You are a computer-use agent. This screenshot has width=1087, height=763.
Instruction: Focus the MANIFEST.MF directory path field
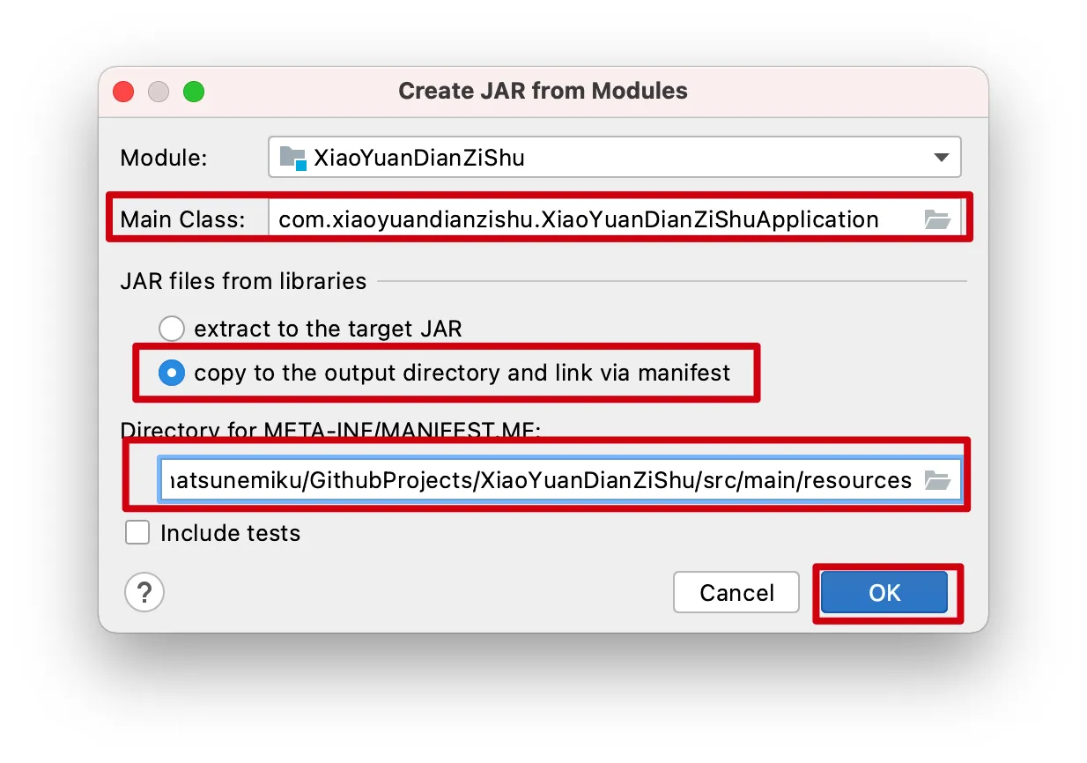(x=537, y=480)
